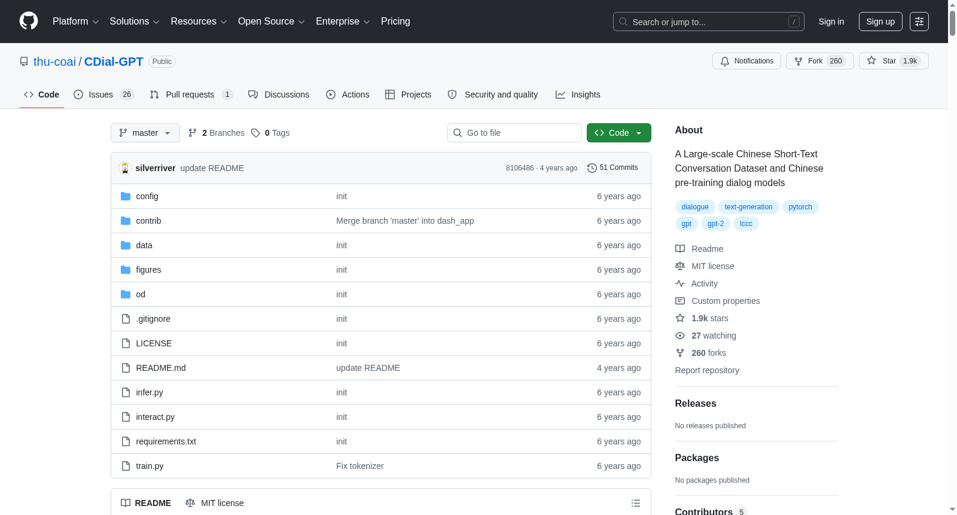Screen dimensions: 957x515
Task: Open the train.py file
Action: 150,466
